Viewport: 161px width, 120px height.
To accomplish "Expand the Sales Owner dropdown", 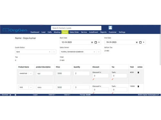I will point(99,52).
